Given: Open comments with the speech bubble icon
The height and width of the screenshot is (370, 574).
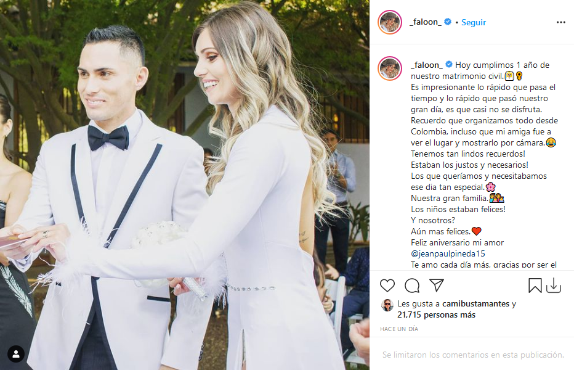Looking at the screenshot, I should 412,286.
